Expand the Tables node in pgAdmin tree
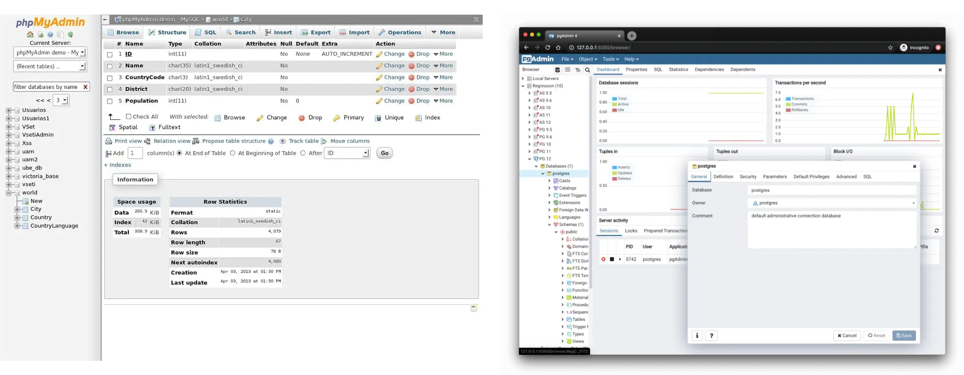This screenshot has width=964, height=375. (562, 319)
